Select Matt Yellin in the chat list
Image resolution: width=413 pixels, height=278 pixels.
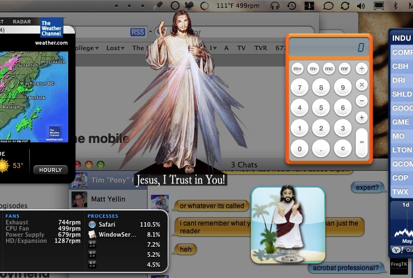(x=108, y=199)
